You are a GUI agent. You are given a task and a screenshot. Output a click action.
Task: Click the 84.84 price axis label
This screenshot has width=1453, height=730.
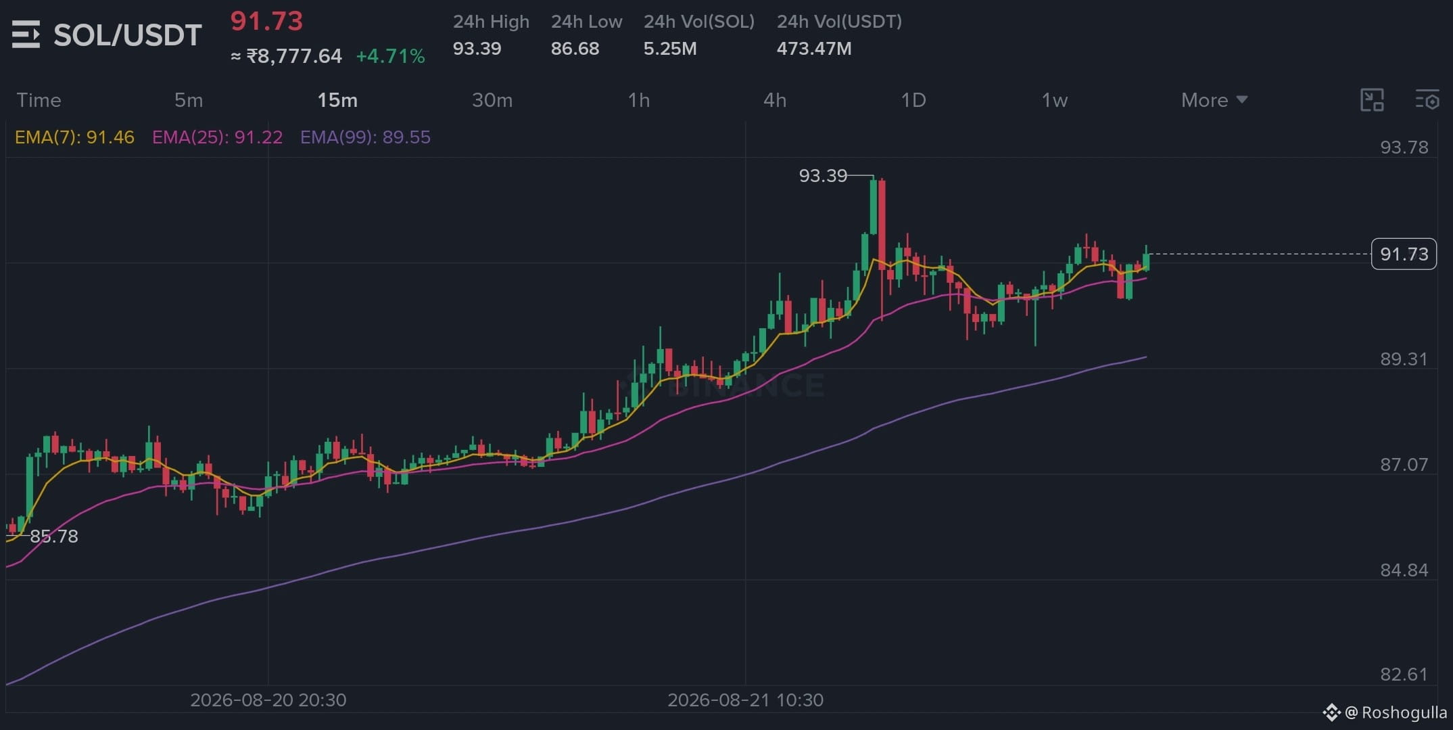[1404, 570]
